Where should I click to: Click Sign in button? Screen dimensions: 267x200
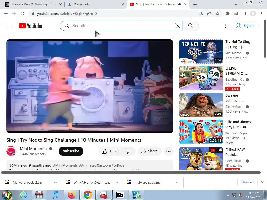pyautogui.click(x=245, y=26)
